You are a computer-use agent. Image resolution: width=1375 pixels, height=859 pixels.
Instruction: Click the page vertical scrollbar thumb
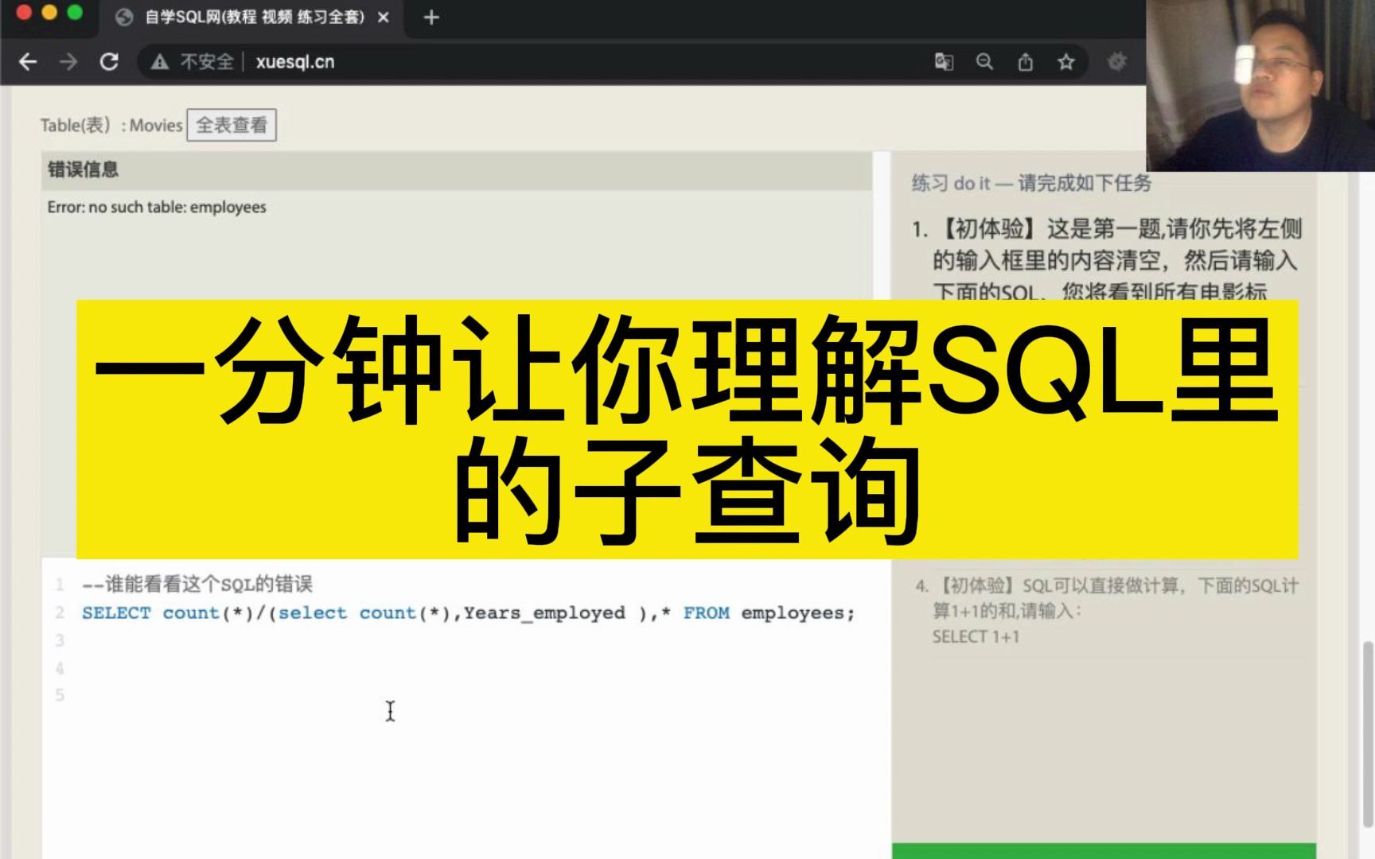tap(1368, 733)
